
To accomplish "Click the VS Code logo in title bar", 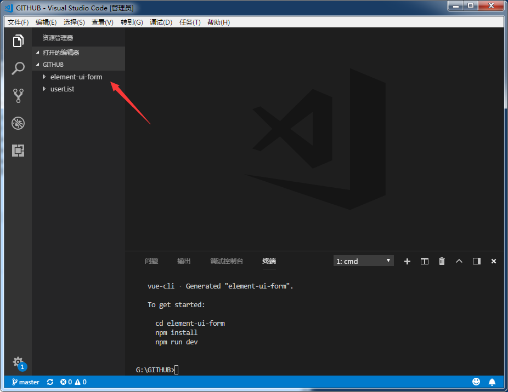I will [9, 8].
